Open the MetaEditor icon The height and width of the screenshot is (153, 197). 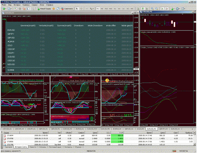click(54, 9)
